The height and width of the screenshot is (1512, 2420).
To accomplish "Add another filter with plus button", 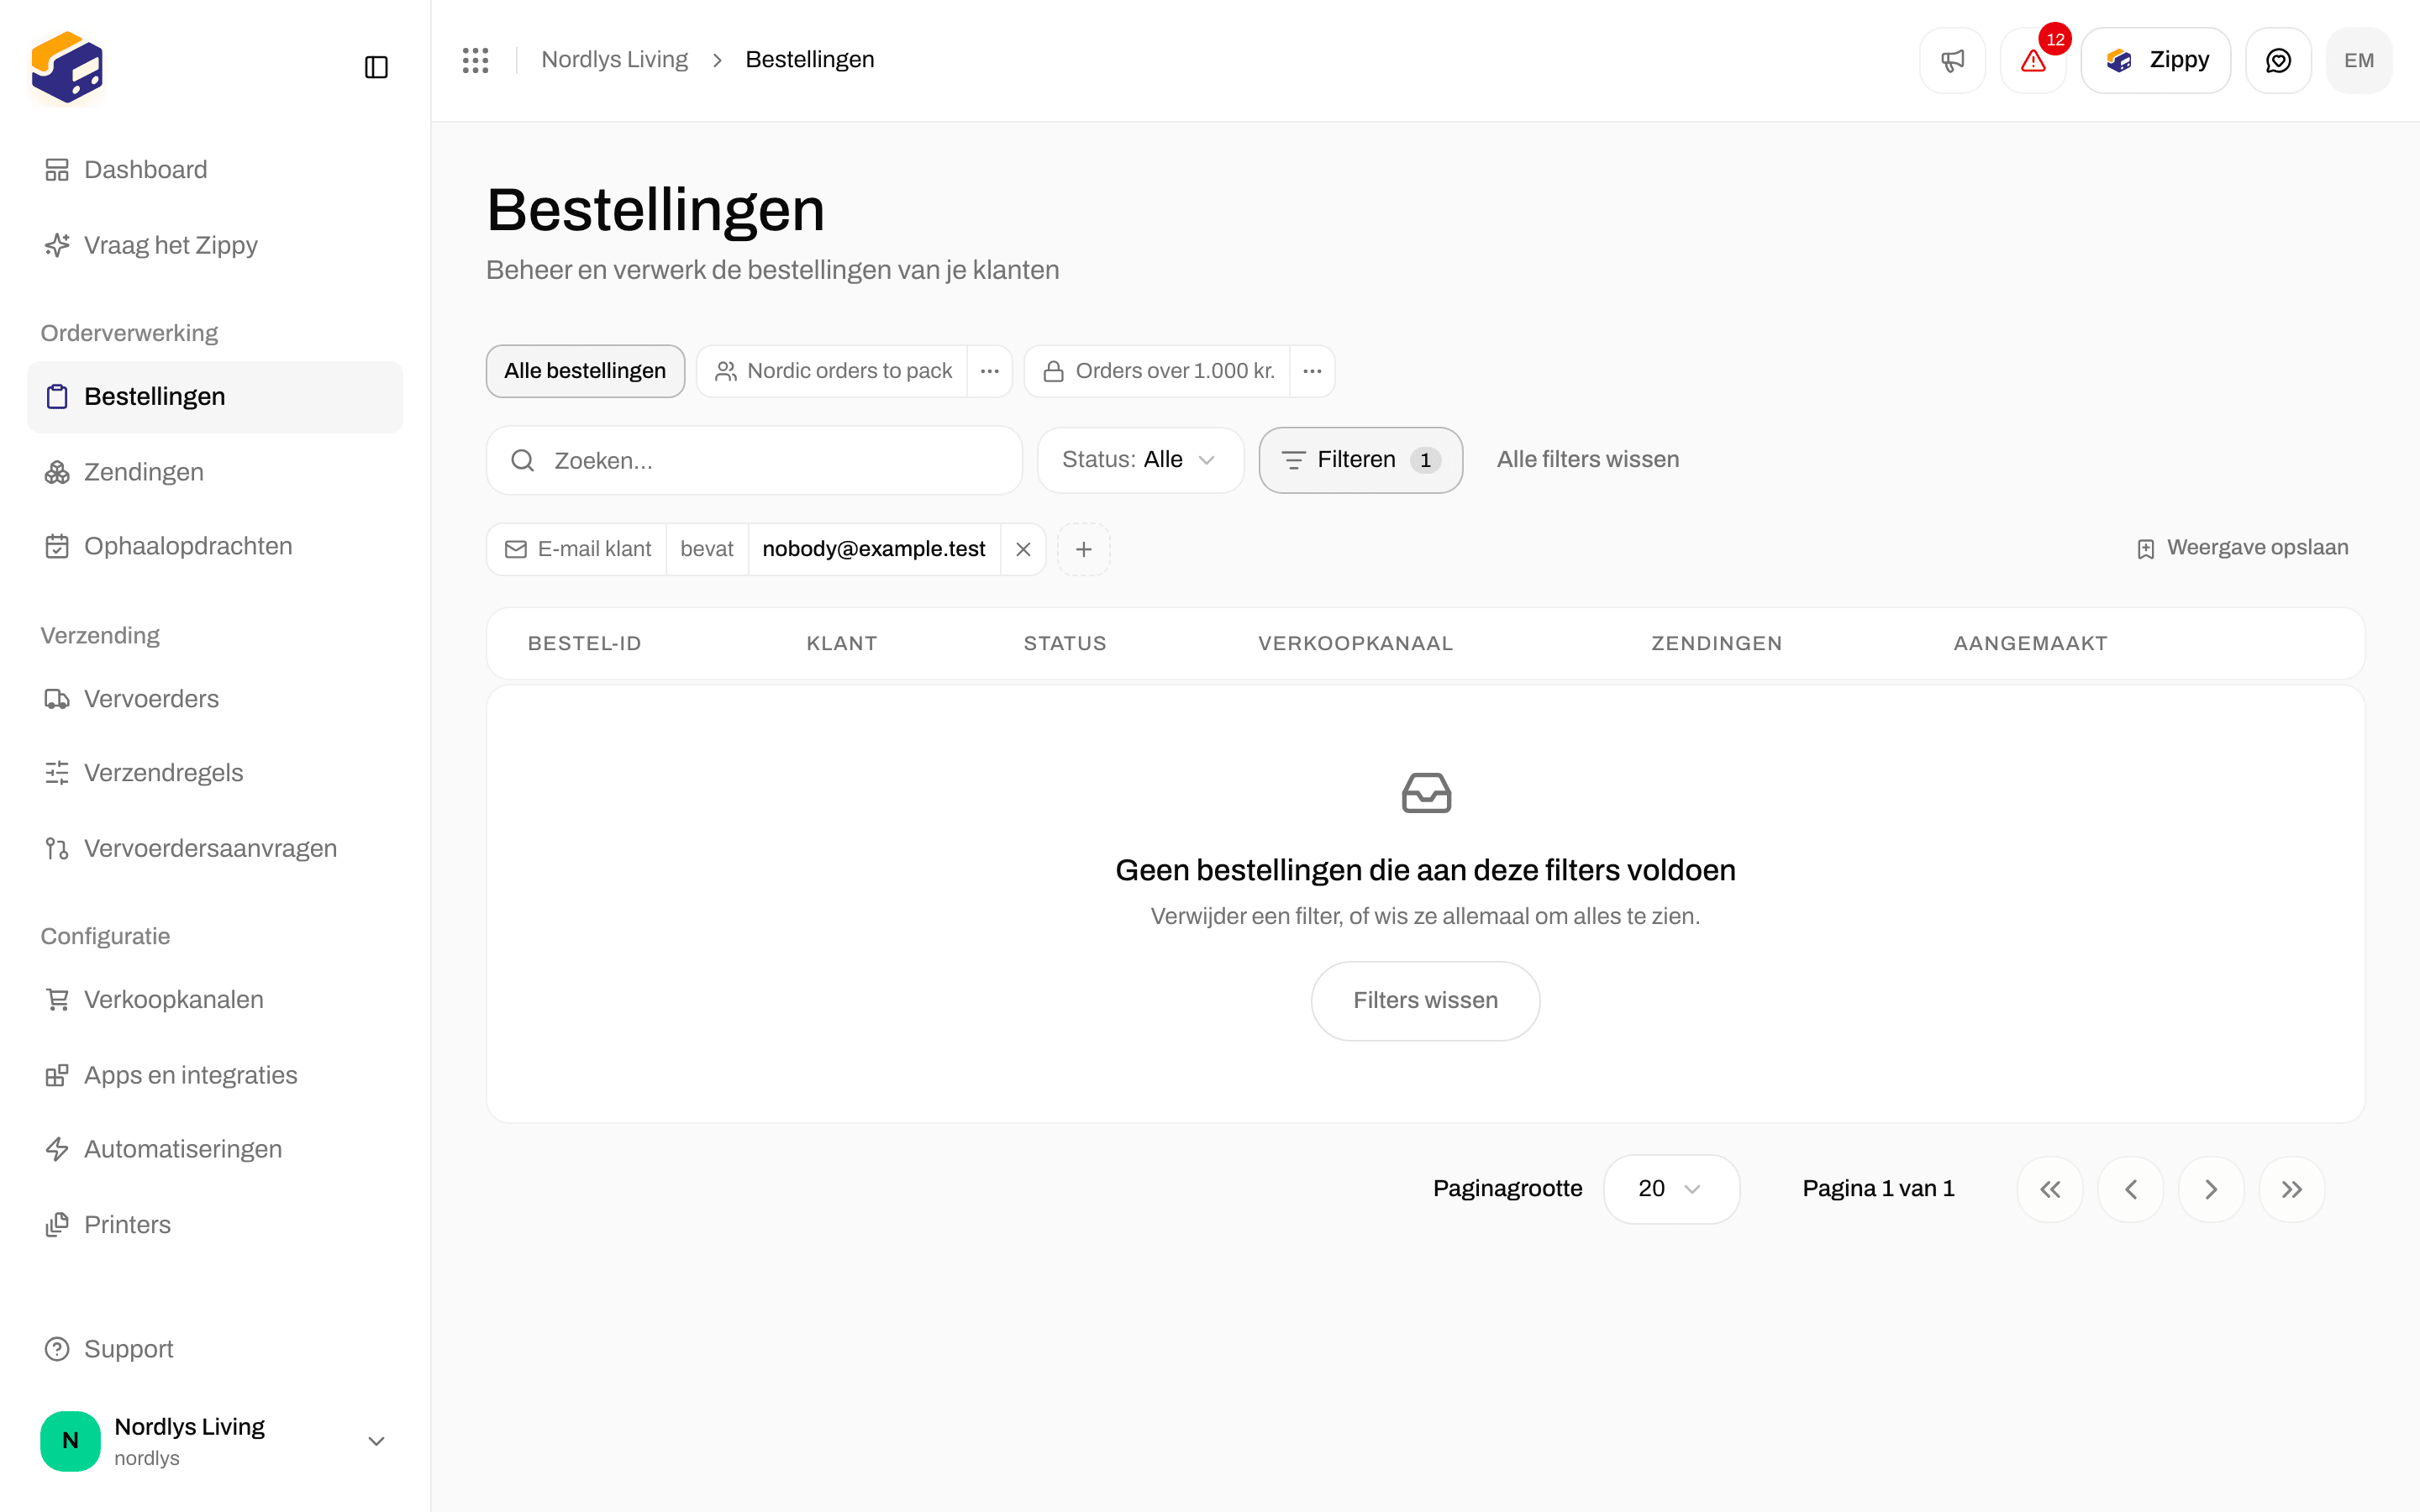I will coord(1083,549).
